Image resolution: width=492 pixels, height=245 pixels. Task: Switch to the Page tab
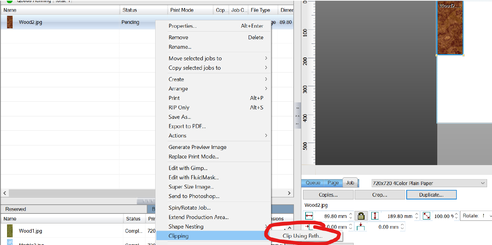(x=333, y=183)
